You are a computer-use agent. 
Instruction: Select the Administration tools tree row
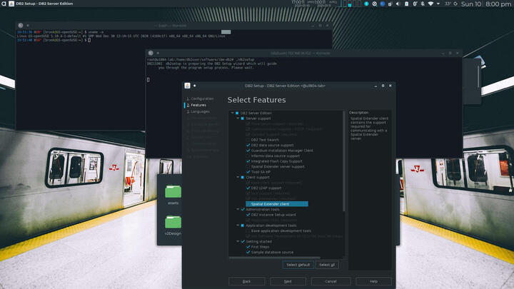263,209
